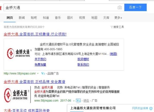This screenshot has width=154, height=112.
Task: Expand arrow beside http://www.58jinqiao.com/ URL
Action: (38, 74)
